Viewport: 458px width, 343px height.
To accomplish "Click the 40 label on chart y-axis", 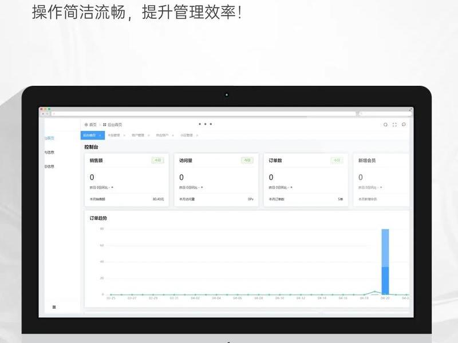I will coord(102,262).
